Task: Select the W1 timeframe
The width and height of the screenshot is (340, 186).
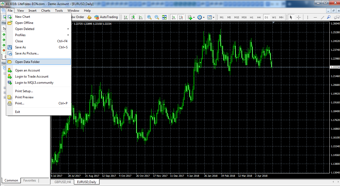Action: 274,17
